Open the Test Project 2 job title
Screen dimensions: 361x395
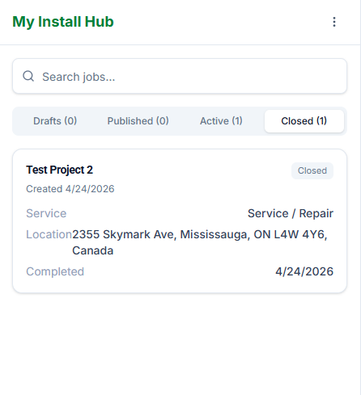pos(59,170)
